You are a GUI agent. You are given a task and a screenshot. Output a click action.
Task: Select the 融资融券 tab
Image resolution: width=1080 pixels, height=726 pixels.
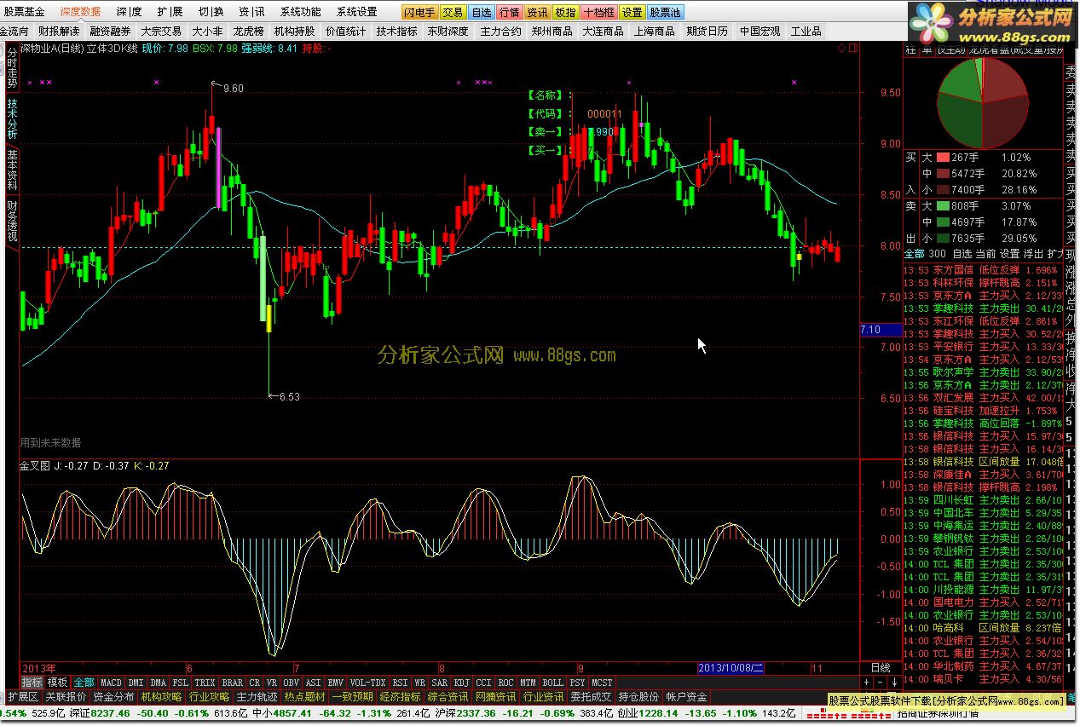coord(110,31)
